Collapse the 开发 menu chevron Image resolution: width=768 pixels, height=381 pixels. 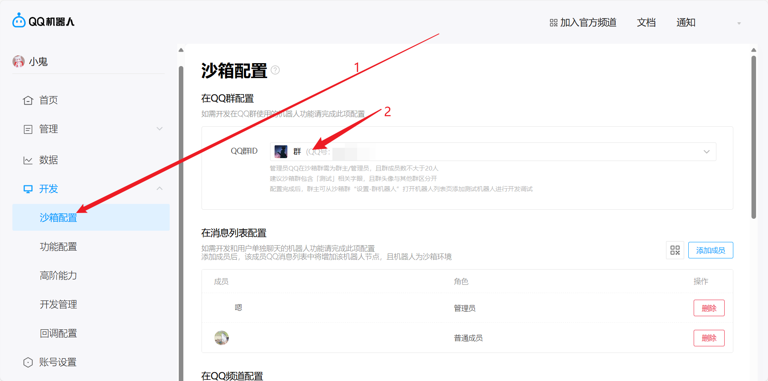(160, 189)
